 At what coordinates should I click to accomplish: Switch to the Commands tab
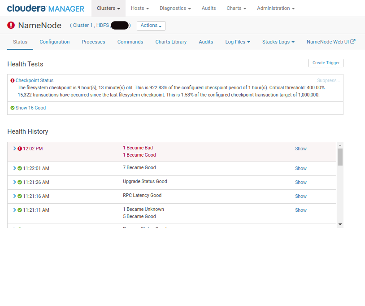click(x=130, y=42)
